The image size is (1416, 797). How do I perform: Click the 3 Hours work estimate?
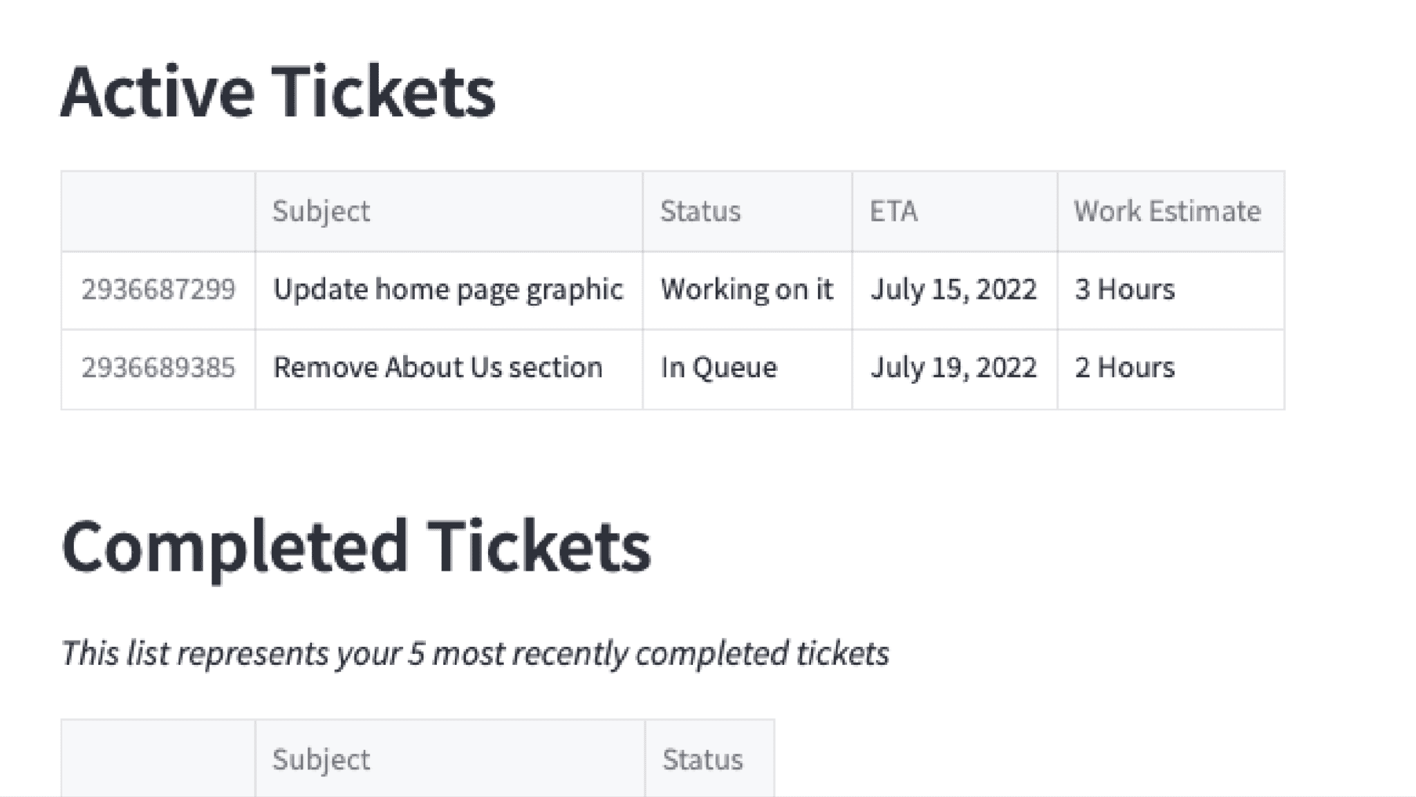(1124, 289)
